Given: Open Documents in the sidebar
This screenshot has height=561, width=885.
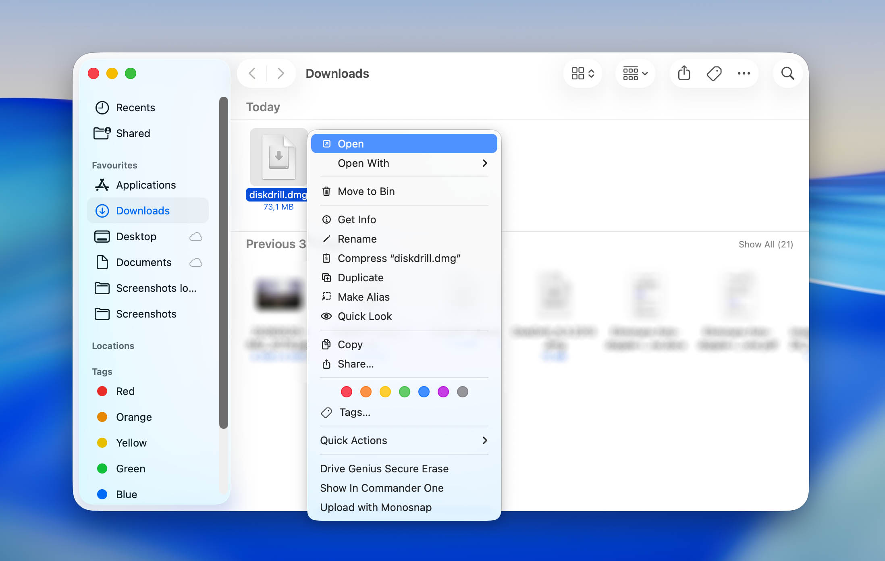Looking at the screenshot, I should (147, 262).
